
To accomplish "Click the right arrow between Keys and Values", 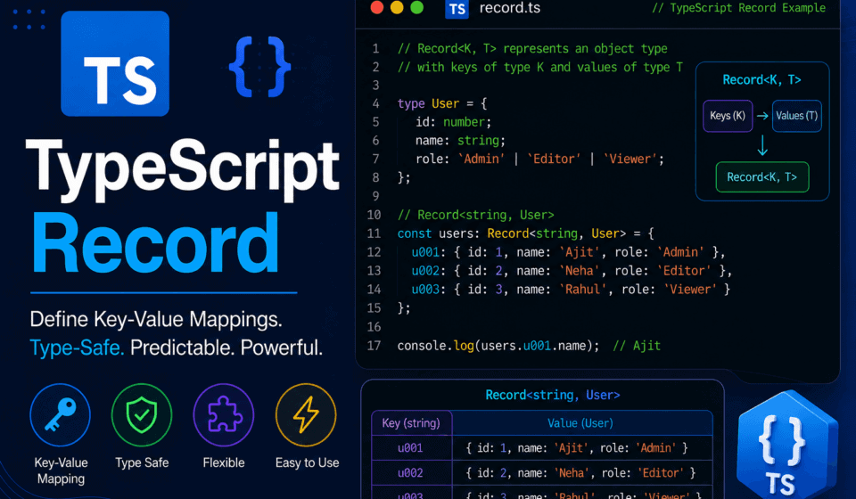I will coord(762,116).
